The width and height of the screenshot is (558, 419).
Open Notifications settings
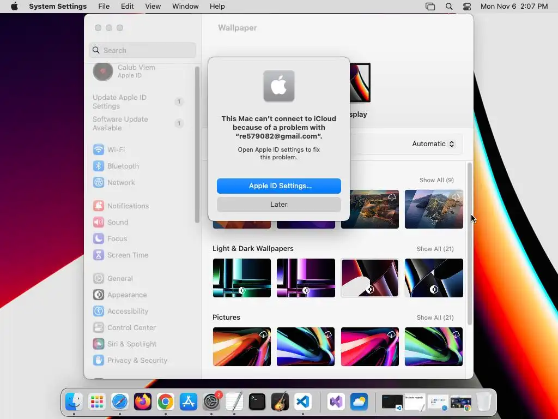click(121, 206)
